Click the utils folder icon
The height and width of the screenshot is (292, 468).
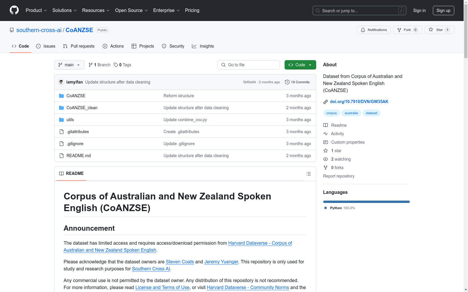coord(61,120)
